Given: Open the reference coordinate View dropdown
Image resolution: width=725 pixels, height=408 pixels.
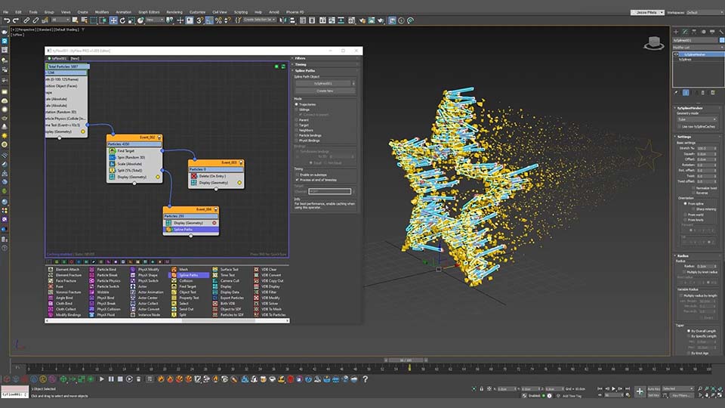Looking at the screenshot, I should 155,20.
